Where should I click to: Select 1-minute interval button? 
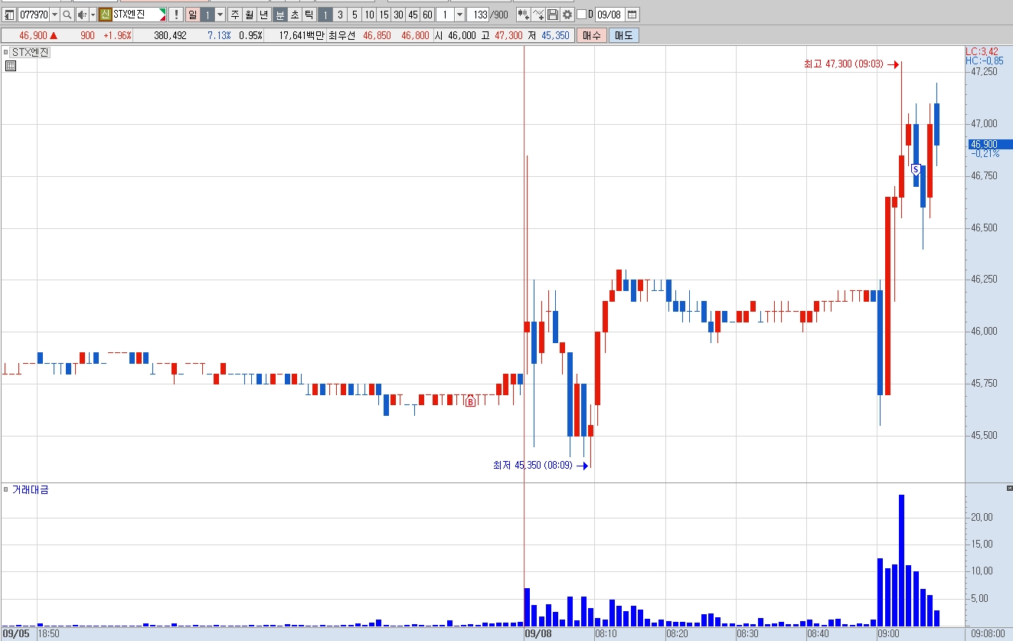325,15
